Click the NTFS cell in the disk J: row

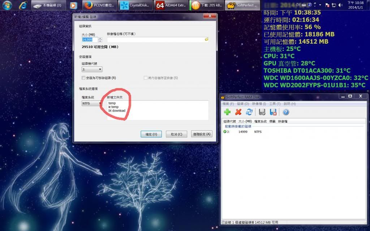pyautogui.click(x=258, y=132)
